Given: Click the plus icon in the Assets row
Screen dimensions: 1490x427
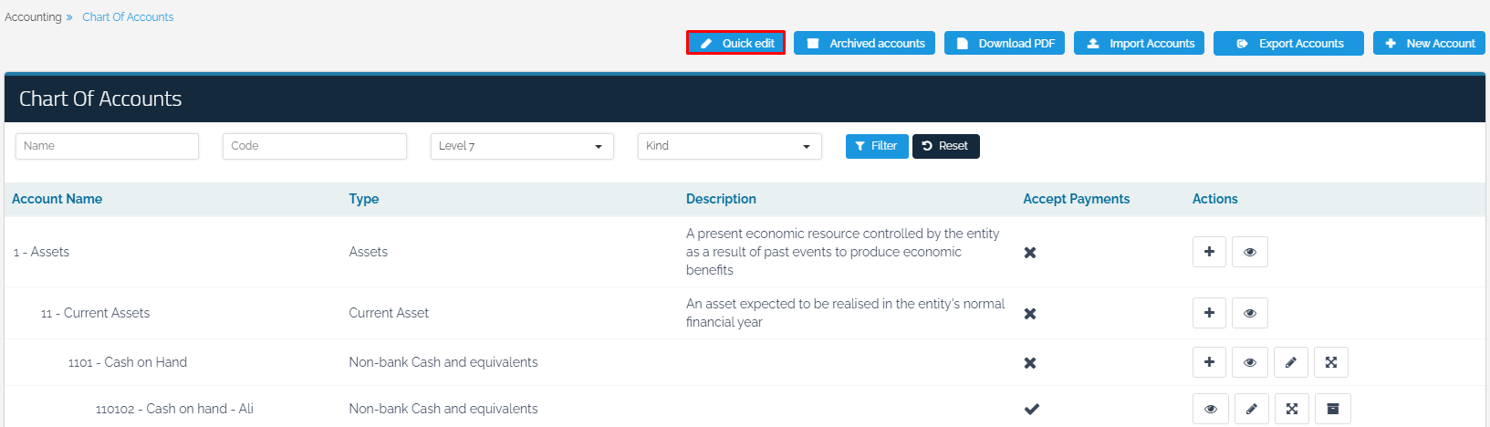Looking at the screenshot, I should click(x=1209, y=252).
